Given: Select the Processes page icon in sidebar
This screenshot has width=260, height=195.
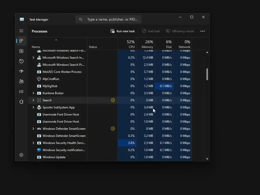Looking at the screenshot, I should coord(21,41).
